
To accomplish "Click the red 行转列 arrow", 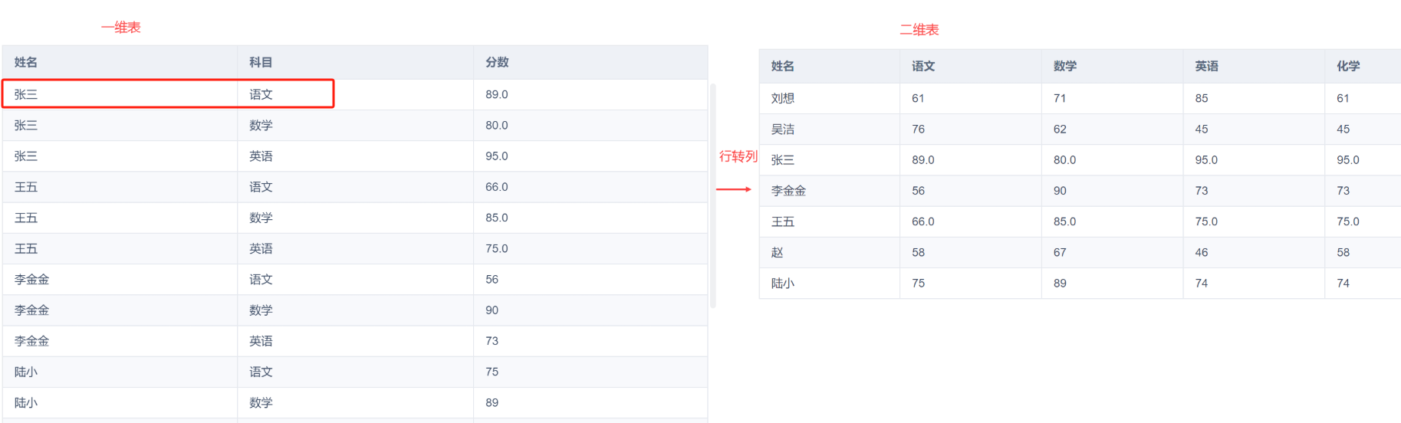I will tap(734, 189).
